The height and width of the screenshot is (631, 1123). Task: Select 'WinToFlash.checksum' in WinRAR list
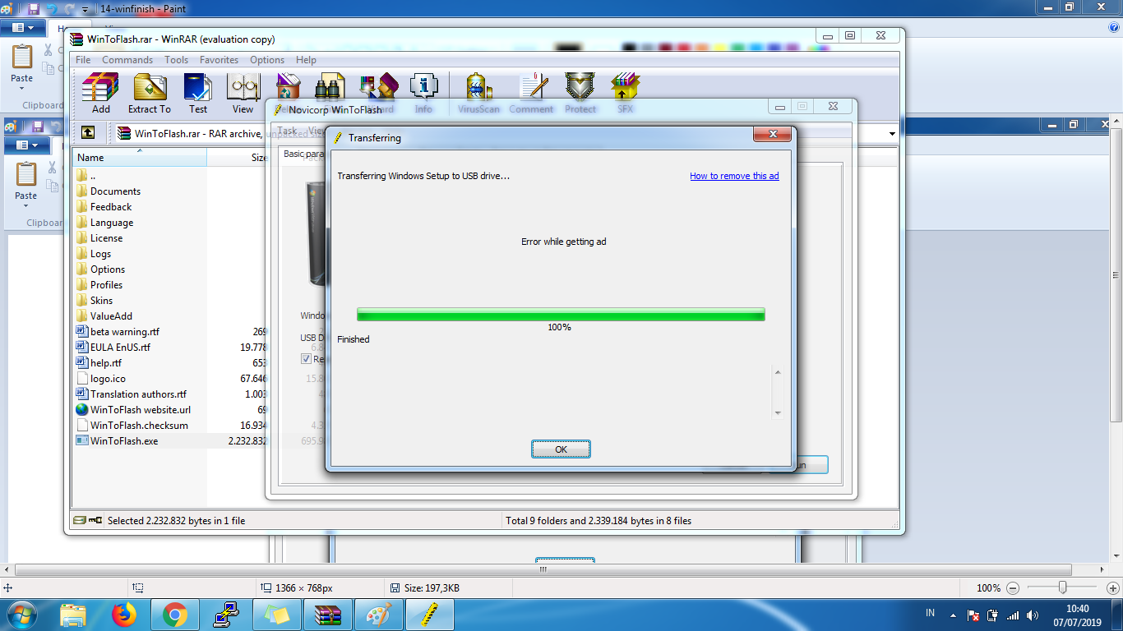click(x=139, y=426)
